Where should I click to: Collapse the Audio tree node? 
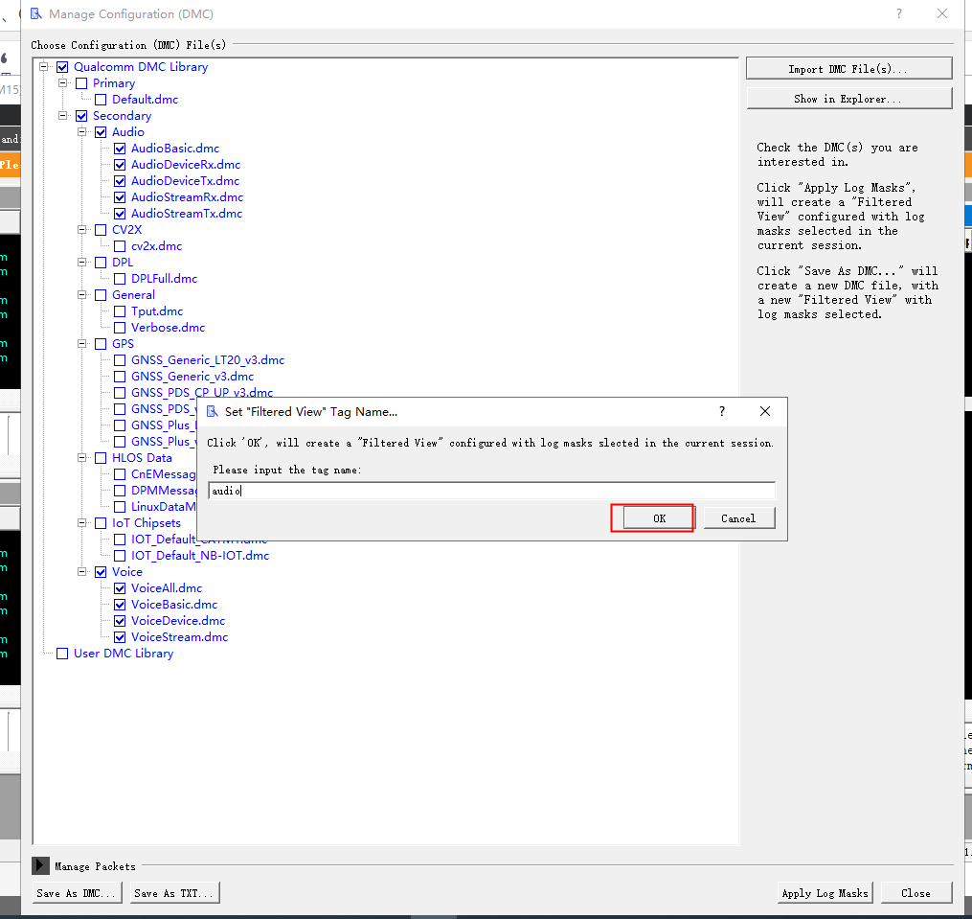coord(81,131)
